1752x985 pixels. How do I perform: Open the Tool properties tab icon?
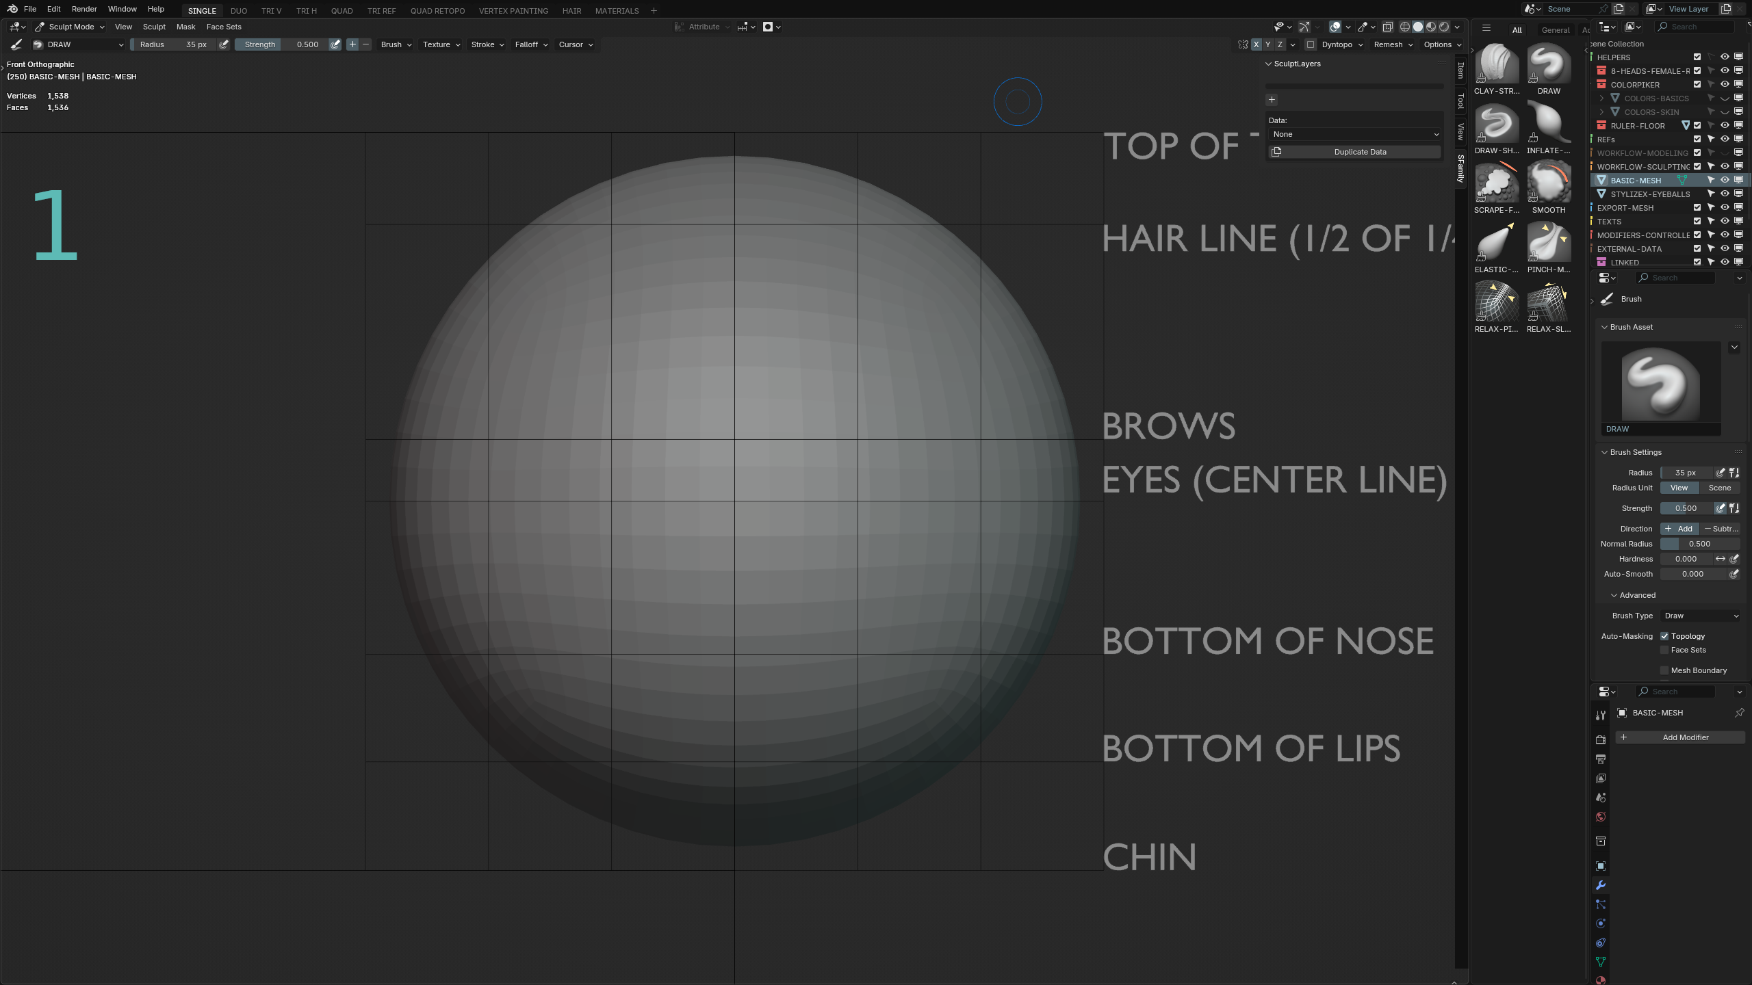[x=1601, y=715]
